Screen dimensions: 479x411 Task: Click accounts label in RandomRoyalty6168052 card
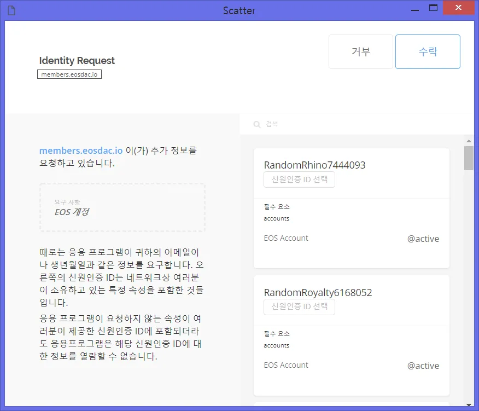pos(277,345)
